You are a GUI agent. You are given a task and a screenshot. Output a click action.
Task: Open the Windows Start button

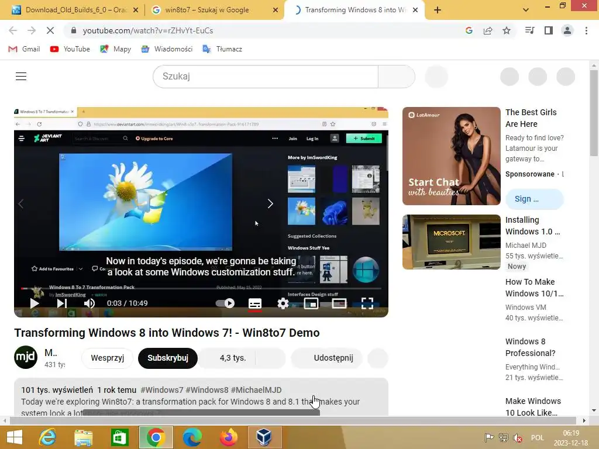pyautogui.click(x=15, y=437)
